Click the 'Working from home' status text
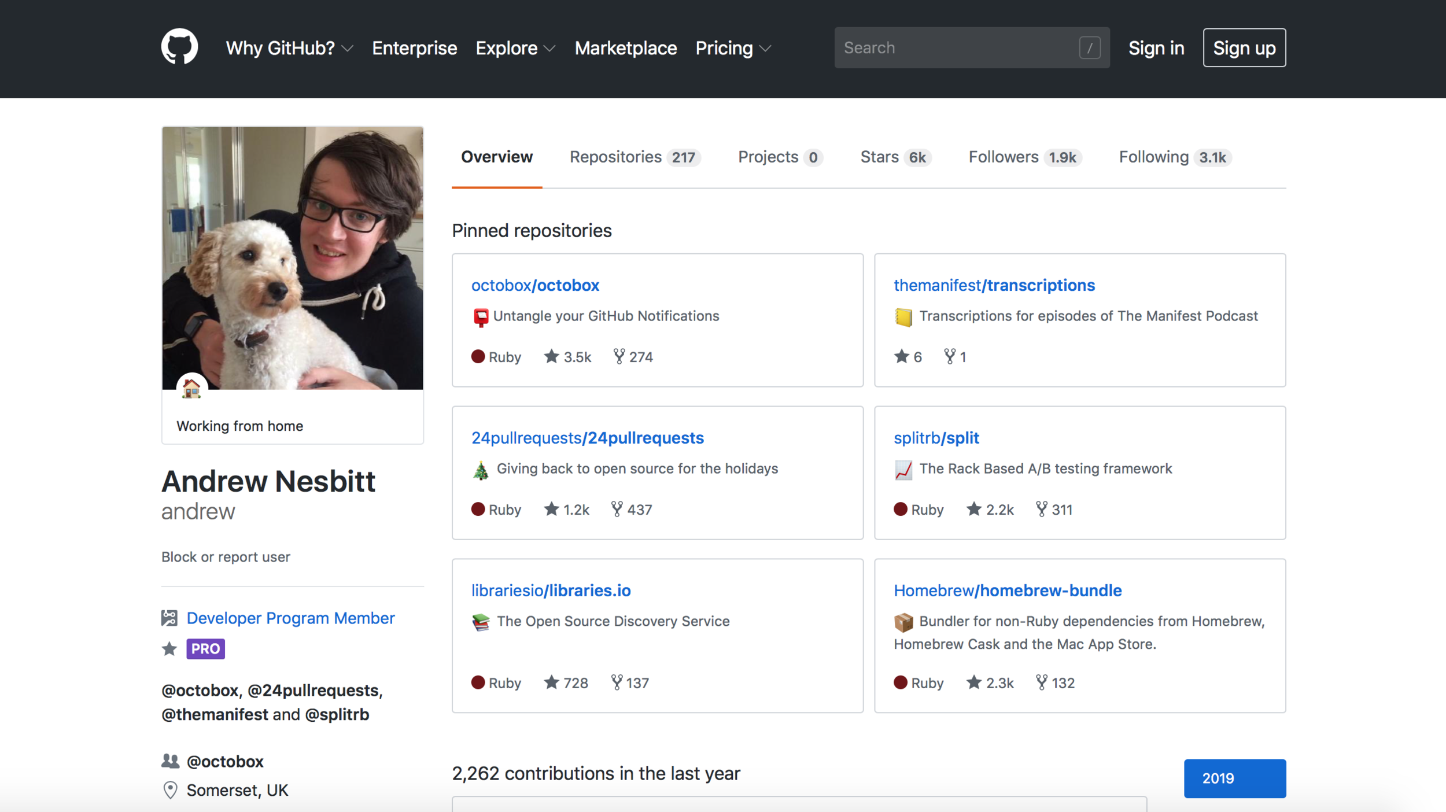 (239, 426)
